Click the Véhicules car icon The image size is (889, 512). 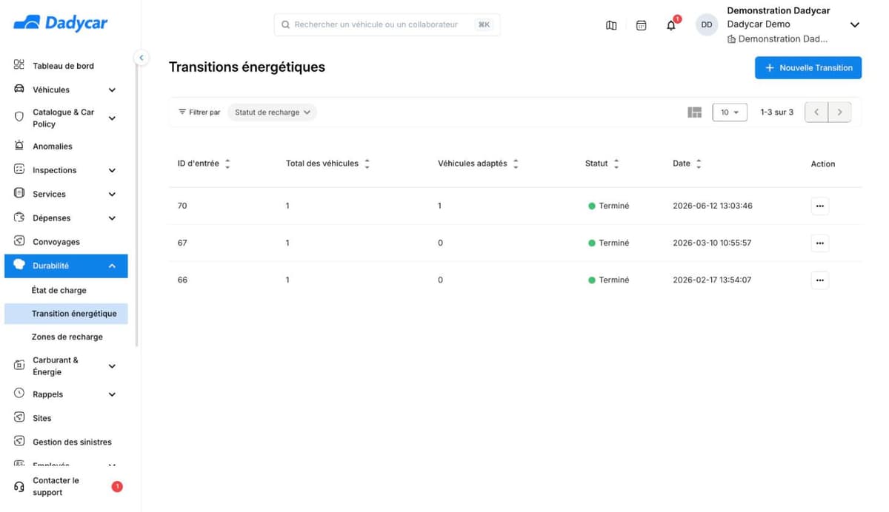(x=19, y=90)
